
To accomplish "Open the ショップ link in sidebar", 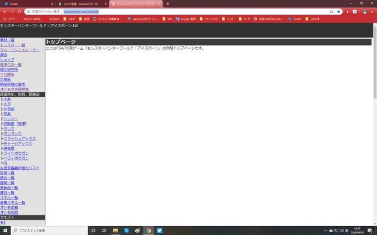I will (7, 60).
